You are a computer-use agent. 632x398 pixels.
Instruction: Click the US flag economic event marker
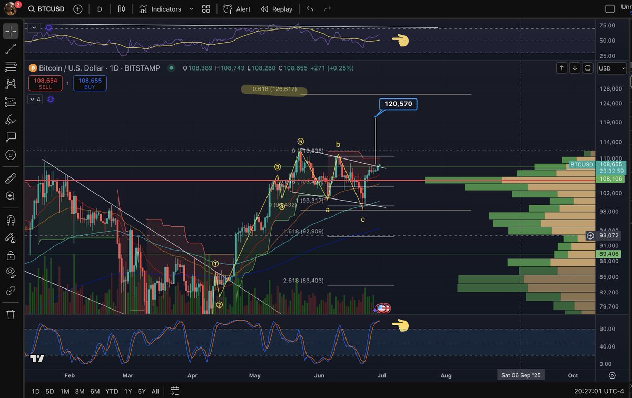coord(383,308)
